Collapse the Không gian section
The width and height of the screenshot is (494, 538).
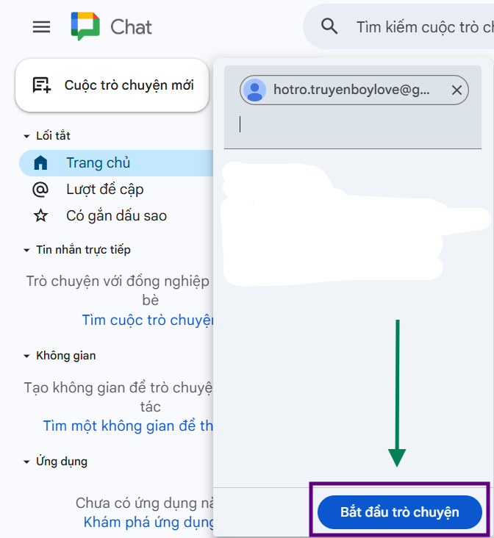(26, 356)
